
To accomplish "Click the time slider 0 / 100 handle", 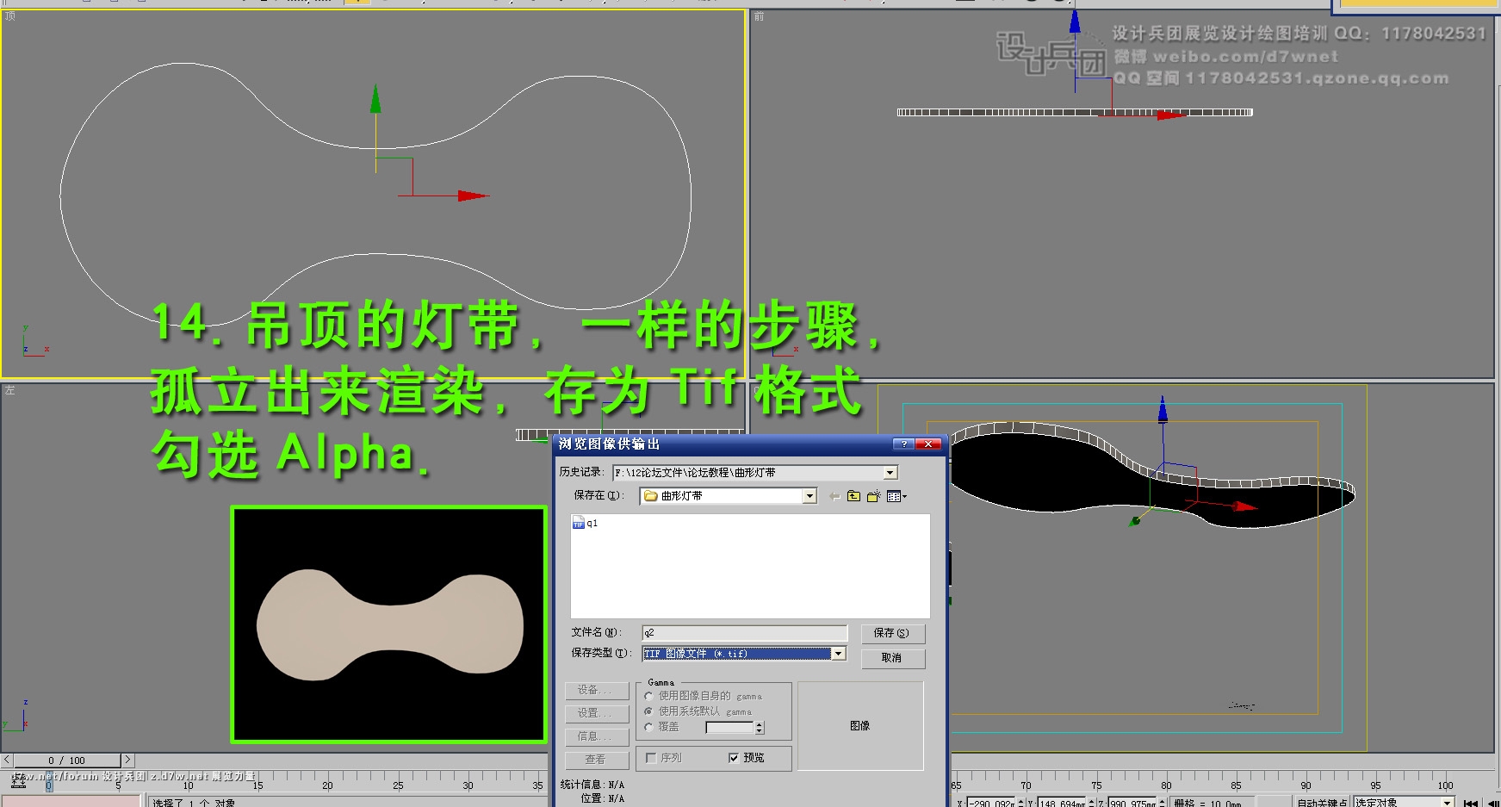I will point(66,760).
